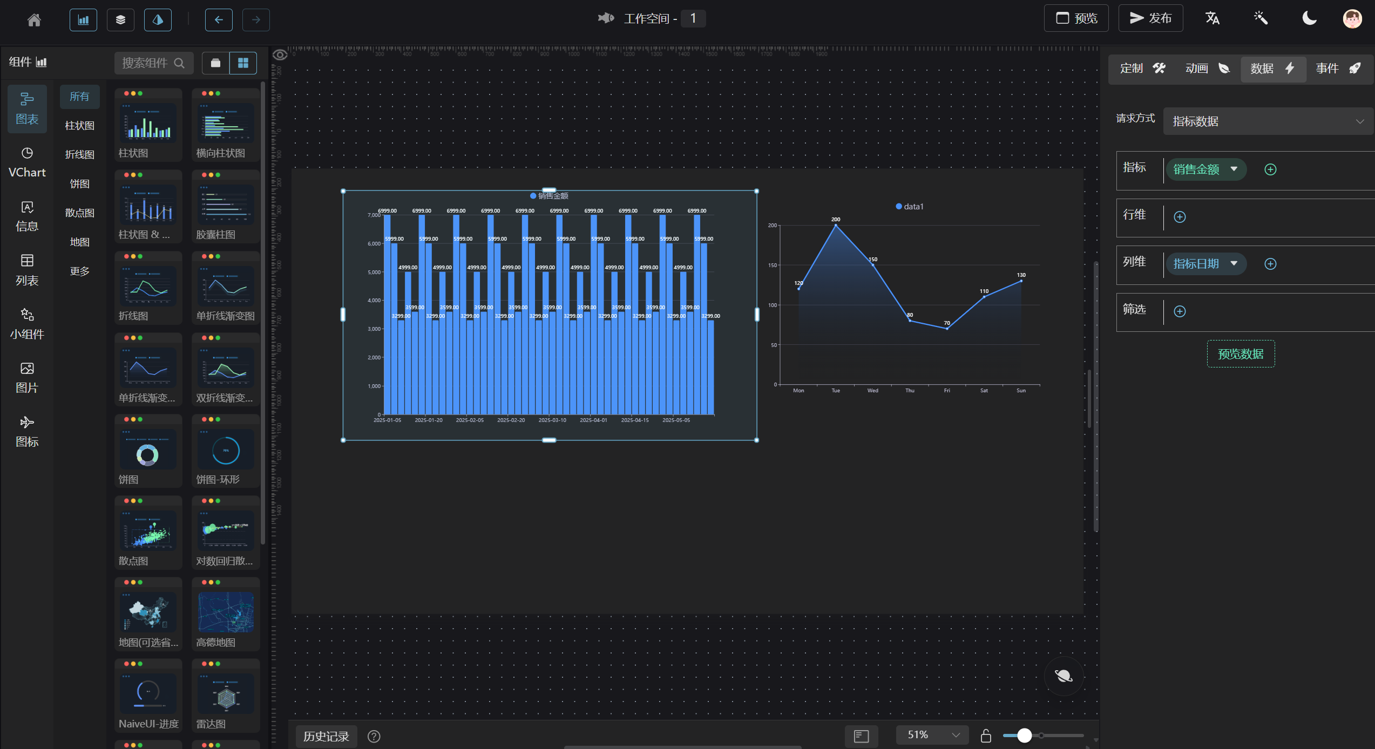The height and width of the screenshot is (749, 1375).
Task: Select the 地图 filter in submenu
Action: pyautogui.click(x=79, y=242)
